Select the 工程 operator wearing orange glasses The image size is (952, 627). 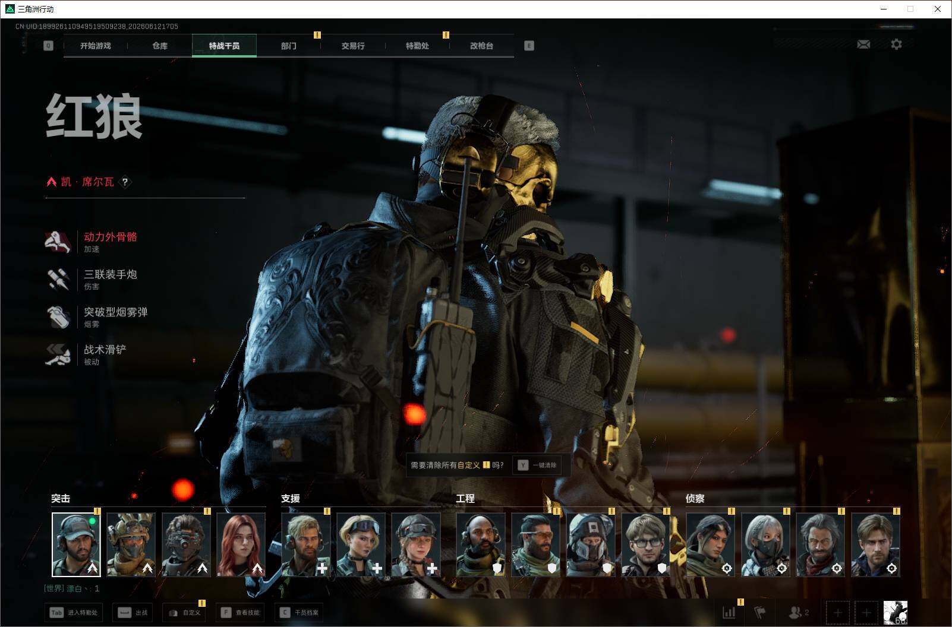click(535, 544)
